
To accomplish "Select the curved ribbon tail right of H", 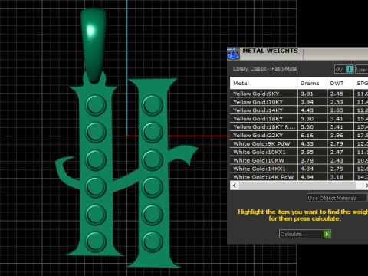I will [x=182, y=154].
